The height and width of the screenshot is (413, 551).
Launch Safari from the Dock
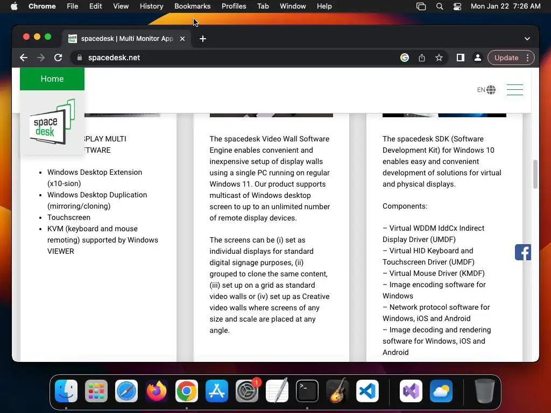pos(126,391)
